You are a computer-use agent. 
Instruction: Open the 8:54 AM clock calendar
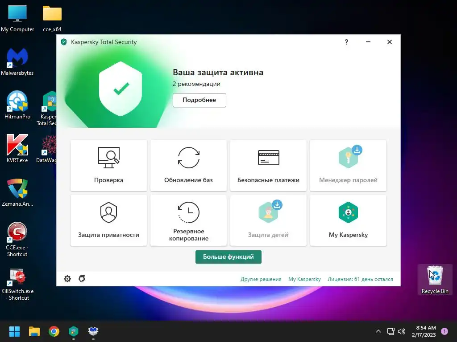[424, 331]
